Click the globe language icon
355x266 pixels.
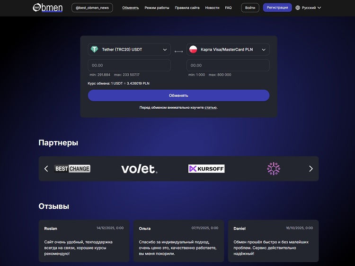(298, 8)
